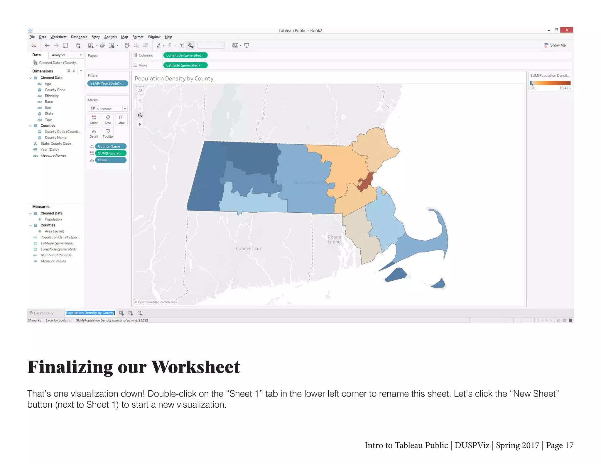601x464 pixels.
Task: Select the County Name dimension field
Action: pos(55,138)
